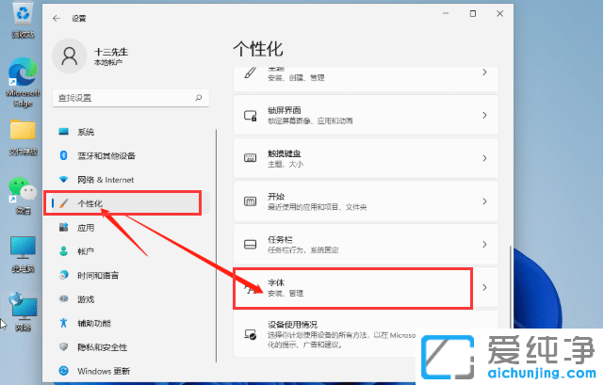Click the 开始 start menu icon
The height and width of the screenshot is (385, 604).
pos(251,201)
